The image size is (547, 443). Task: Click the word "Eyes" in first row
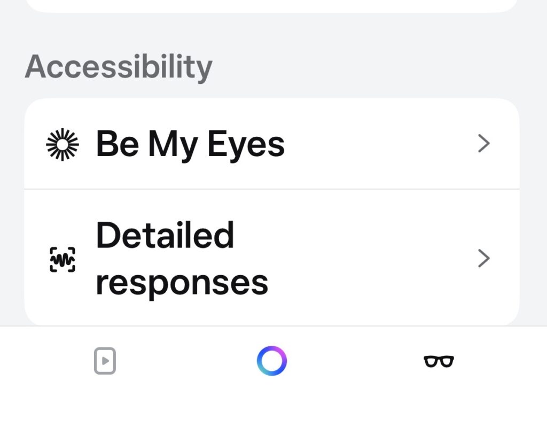tap(246, 144)
